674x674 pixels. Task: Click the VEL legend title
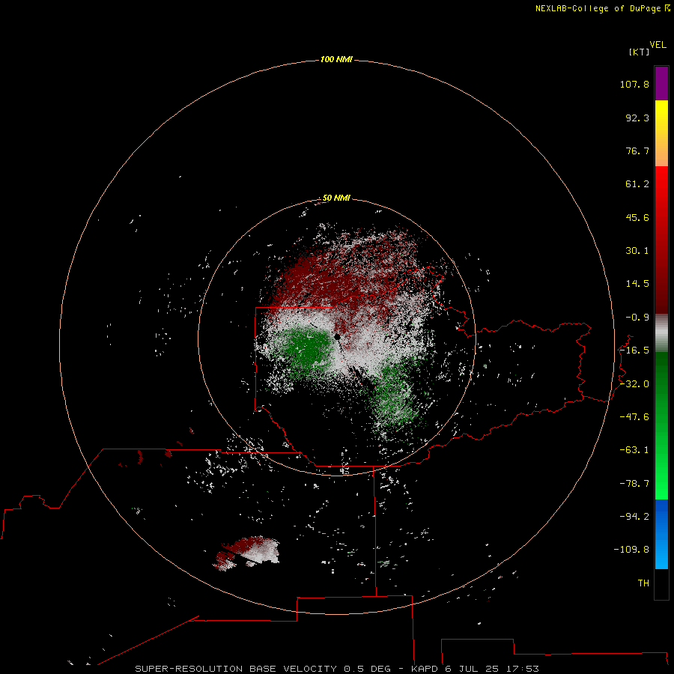658,45
